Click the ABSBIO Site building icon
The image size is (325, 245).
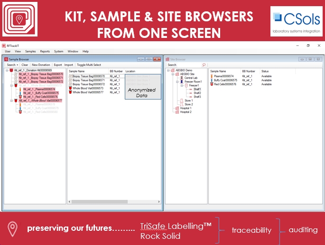[177, 74]
